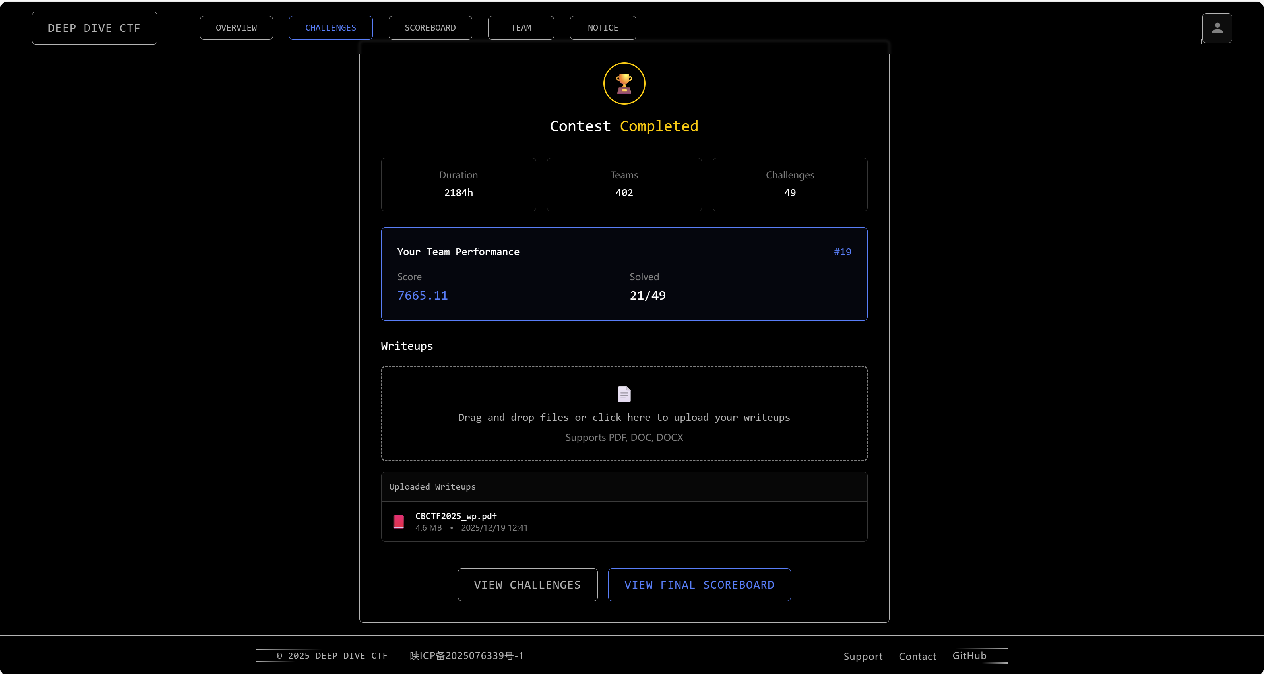This screenshot has width=1264, height=674.
Task: Click the View Final Scoreboard button
Action: point(699,585)
